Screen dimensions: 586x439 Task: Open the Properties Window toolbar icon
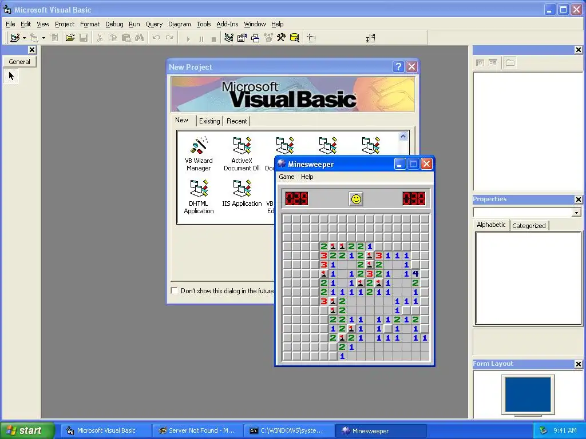[x=242, y=38]
